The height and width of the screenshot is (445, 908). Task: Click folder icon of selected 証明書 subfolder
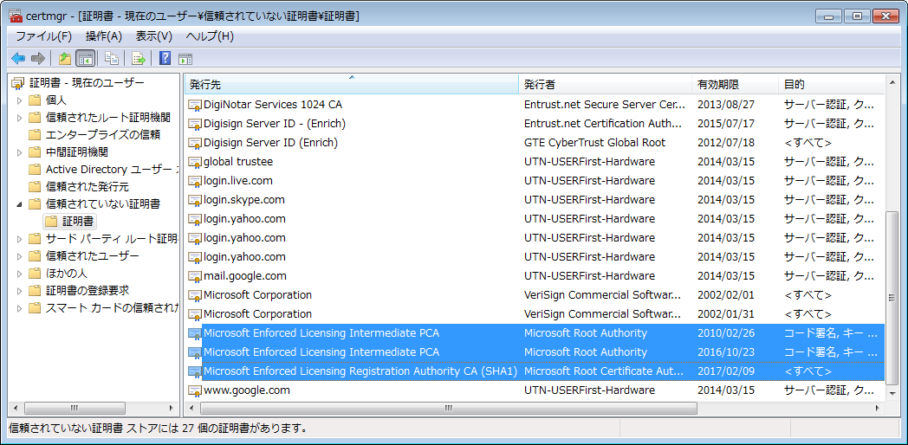tap(52, 221)
